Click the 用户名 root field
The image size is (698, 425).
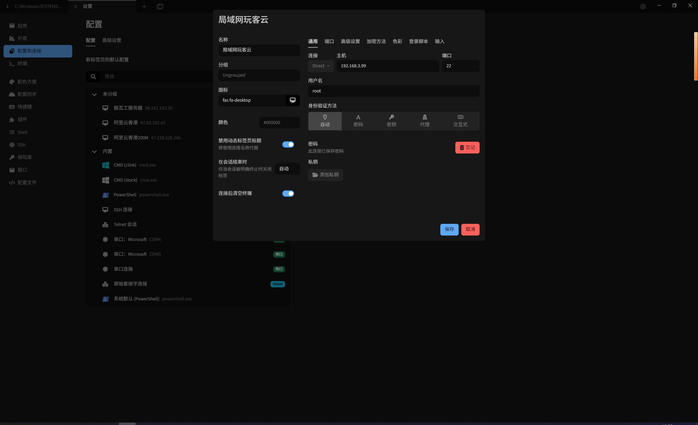pos(394,91)
